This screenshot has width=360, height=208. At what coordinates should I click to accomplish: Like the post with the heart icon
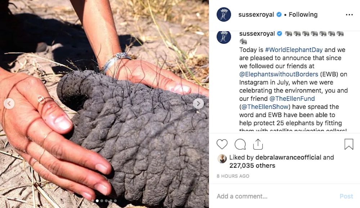[222, 144]
